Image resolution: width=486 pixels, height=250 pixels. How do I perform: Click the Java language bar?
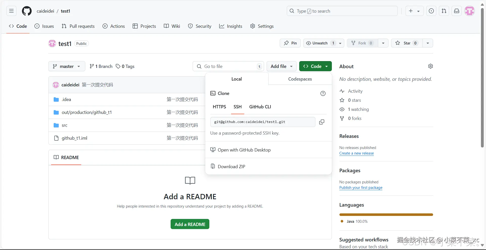(386, 215)
